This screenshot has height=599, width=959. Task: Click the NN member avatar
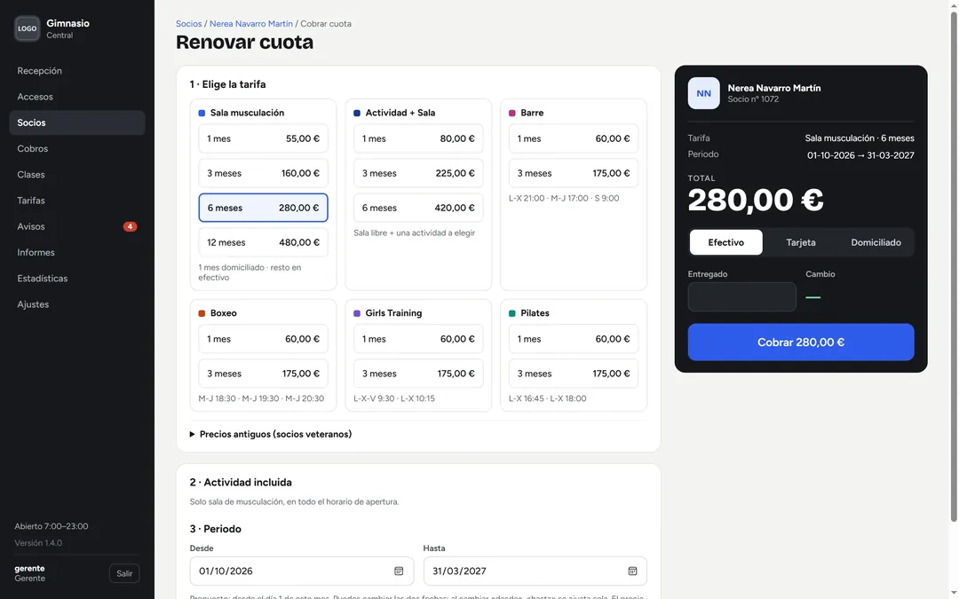coord(703,93)
